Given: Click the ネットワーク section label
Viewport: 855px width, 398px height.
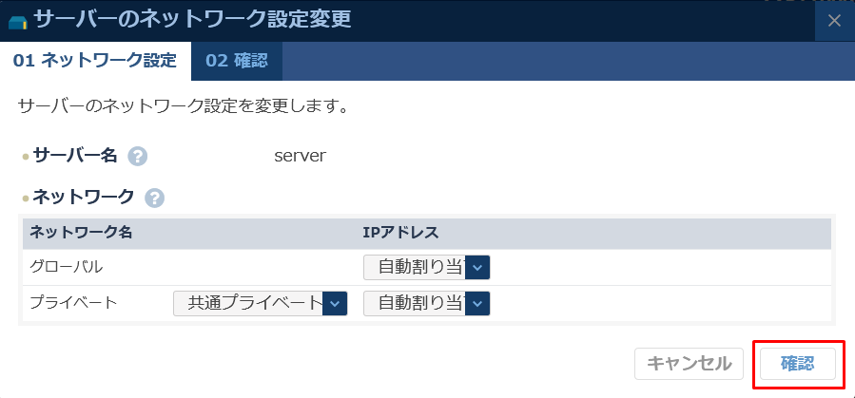Looking at the screenshot, I should [x=84, y=197].
